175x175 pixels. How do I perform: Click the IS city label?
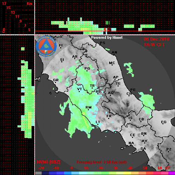click(131, 118)
